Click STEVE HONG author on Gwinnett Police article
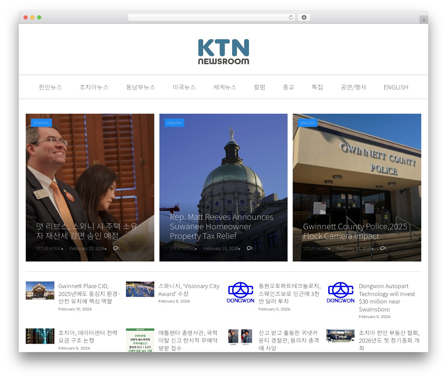The height and width of the screenshot is (379, 447). (x=316, y=249)
